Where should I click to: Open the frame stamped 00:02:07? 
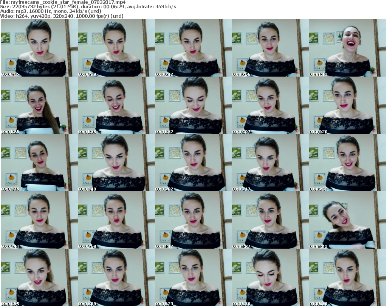(271, 105)
